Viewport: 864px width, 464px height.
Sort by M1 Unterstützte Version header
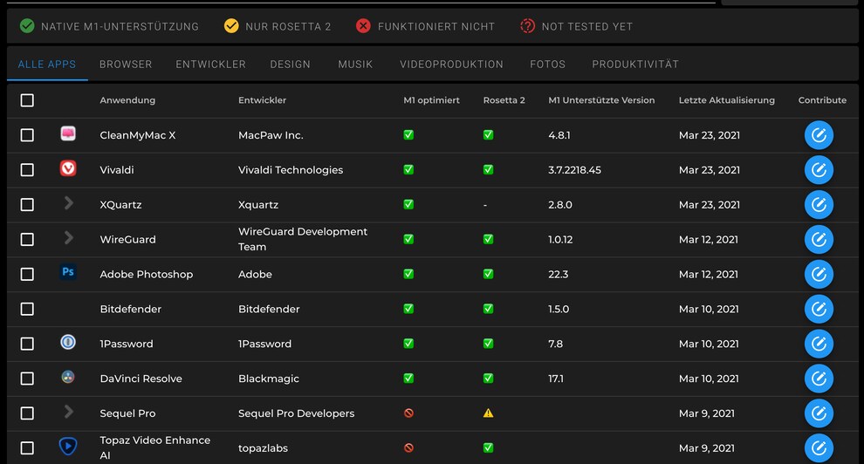tap(601, 100)
